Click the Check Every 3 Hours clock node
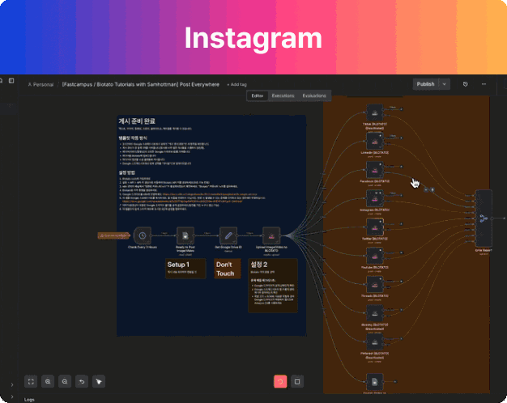507x403 pixels. pos(143,235)
